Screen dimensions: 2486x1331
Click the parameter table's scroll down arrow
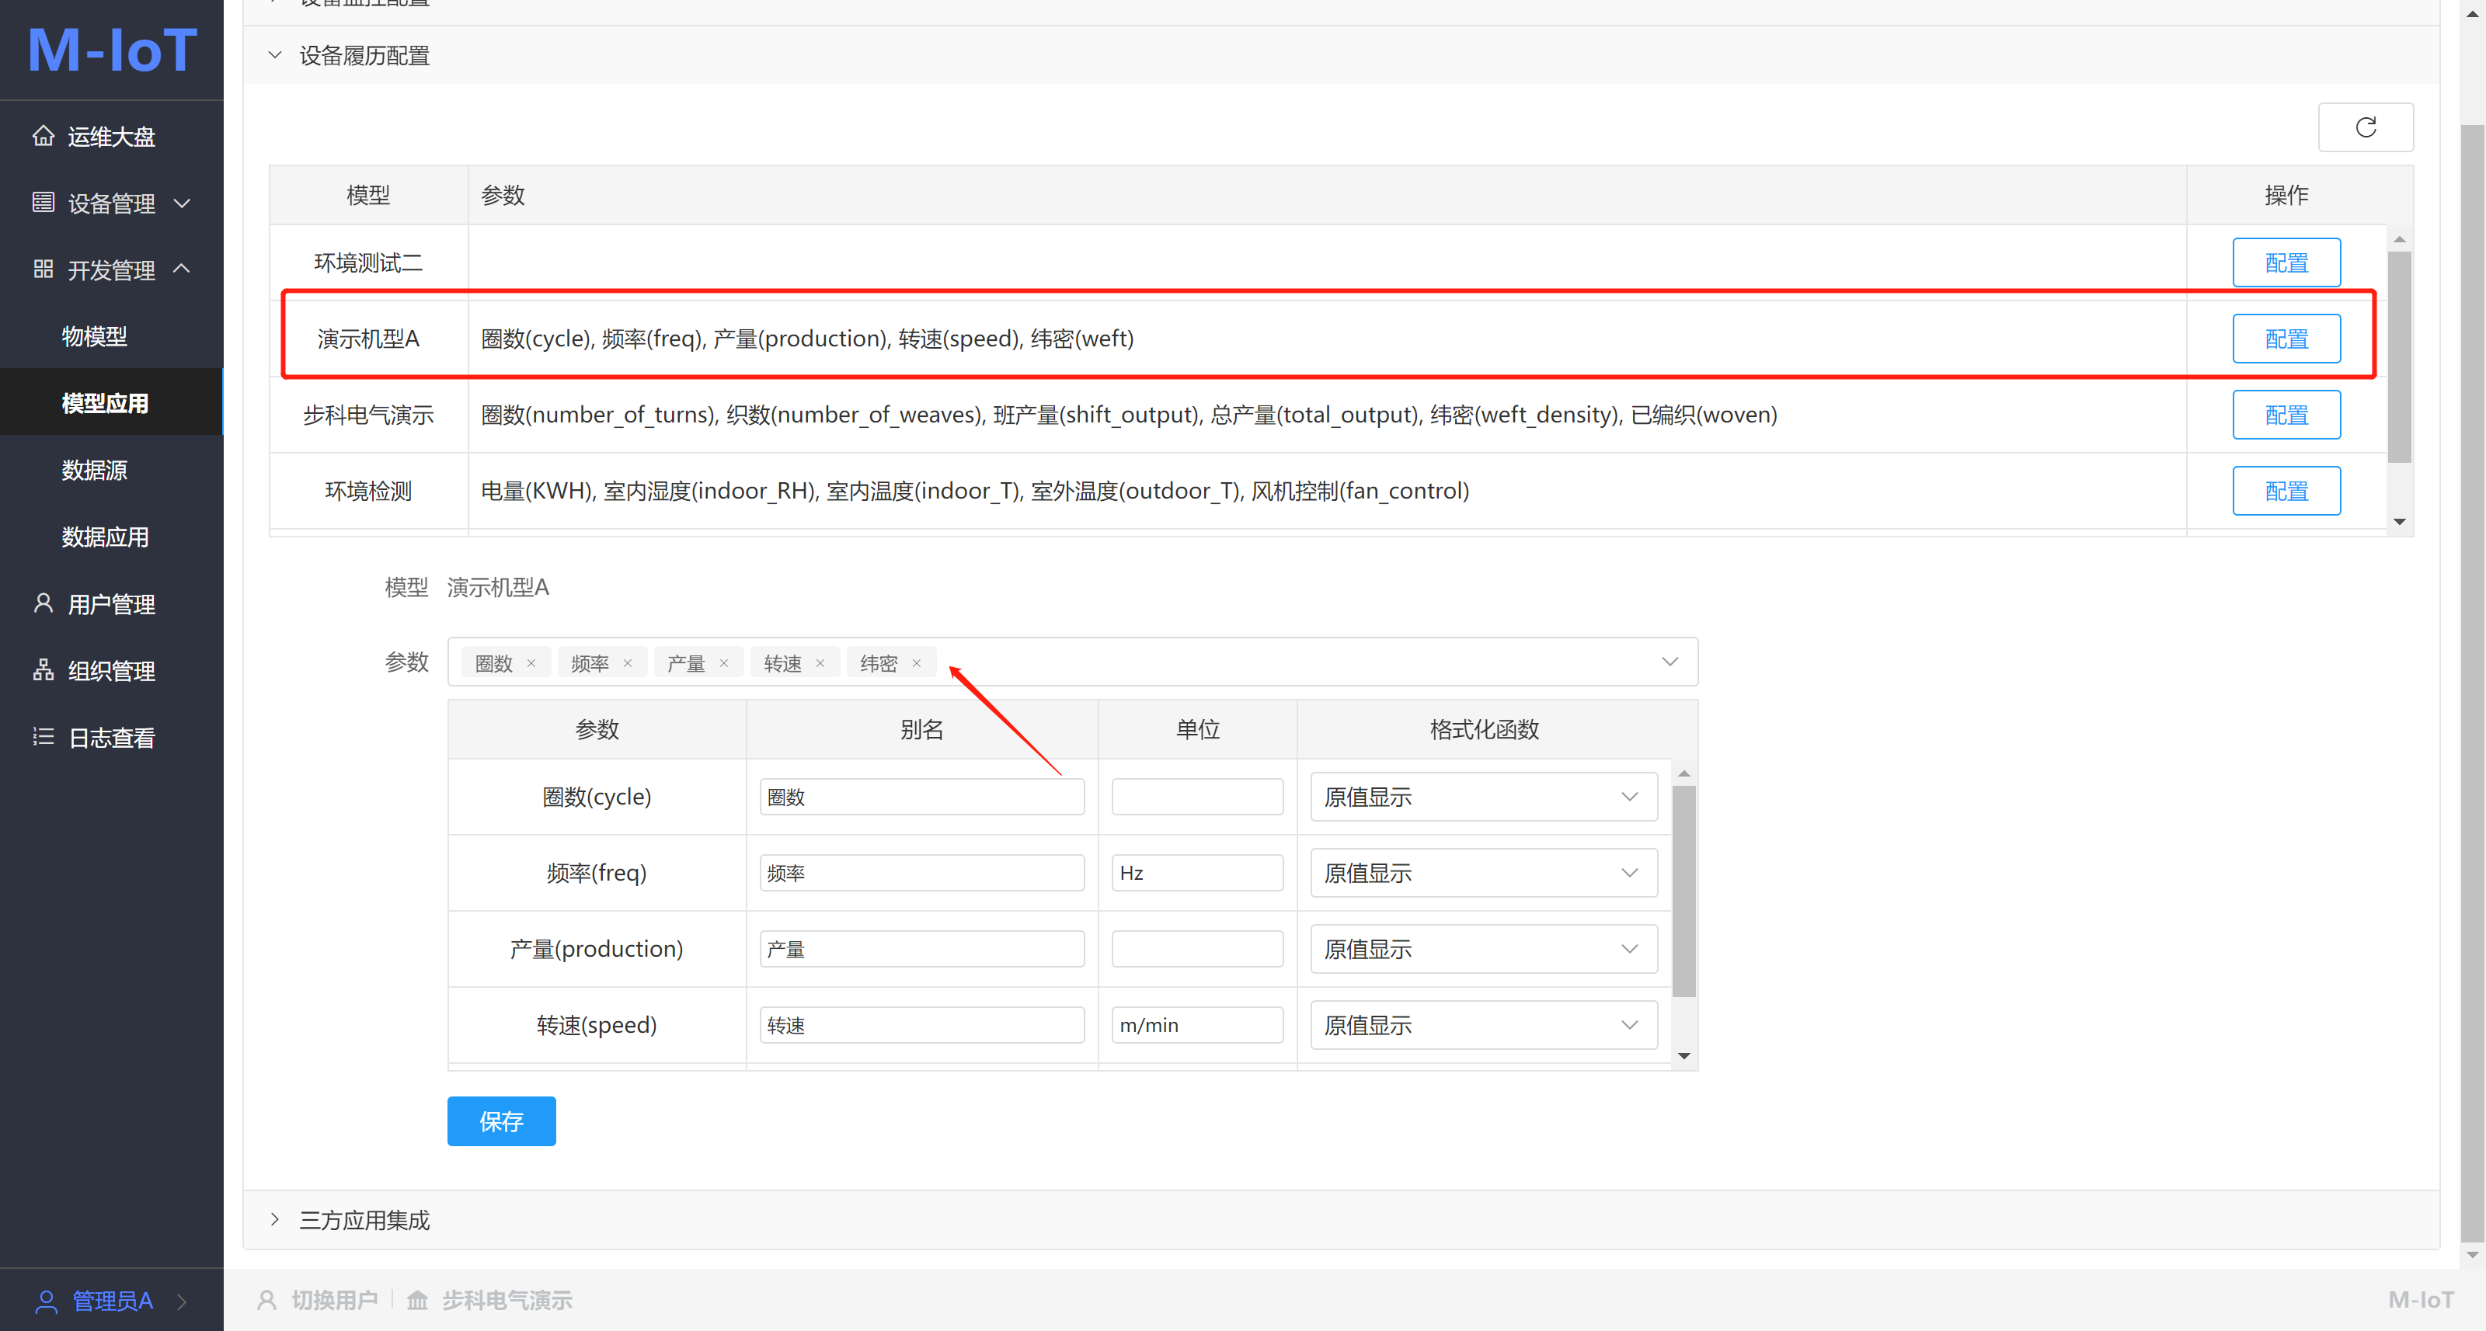[x=1683, y=1056]
